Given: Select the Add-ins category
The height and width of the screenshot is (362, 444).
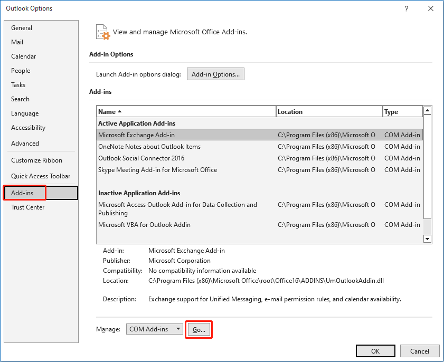Looking at the screenshot, I should point(41,193).
